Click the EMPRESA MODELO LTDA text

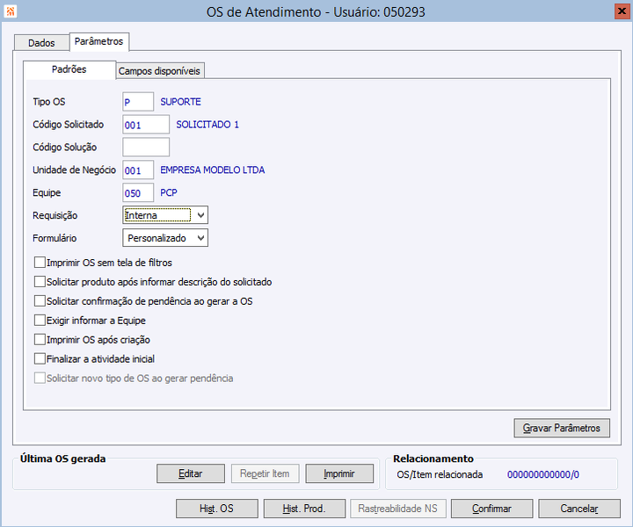213,170
